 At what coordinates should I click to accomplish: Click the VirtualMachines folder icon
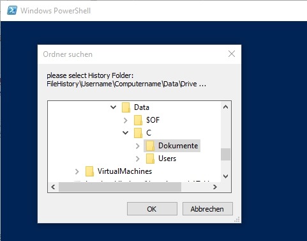[89, 171]
